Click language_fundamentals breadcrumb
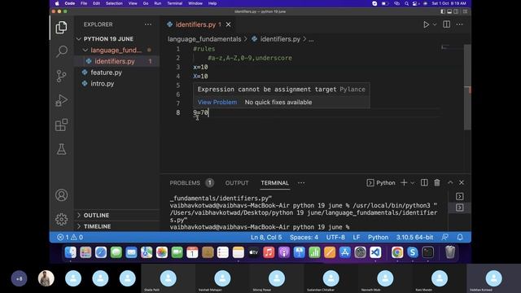Image resolution: width=521 pixels, height=293 pixels. point(204,39)
